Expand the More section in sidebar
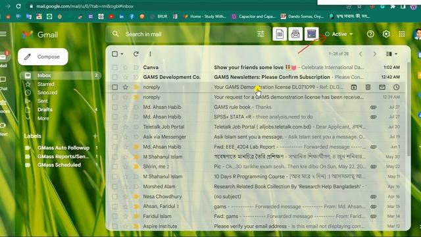Viewport: 421px width, 237px height. coord(43,118)
